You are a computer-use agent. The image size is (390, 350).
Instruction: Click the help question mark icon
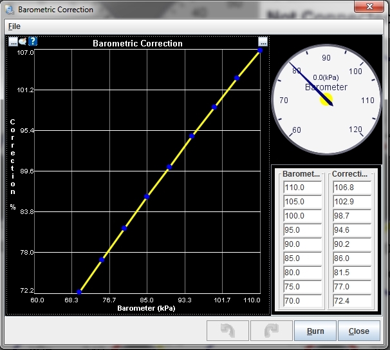(x=33, y=42)
